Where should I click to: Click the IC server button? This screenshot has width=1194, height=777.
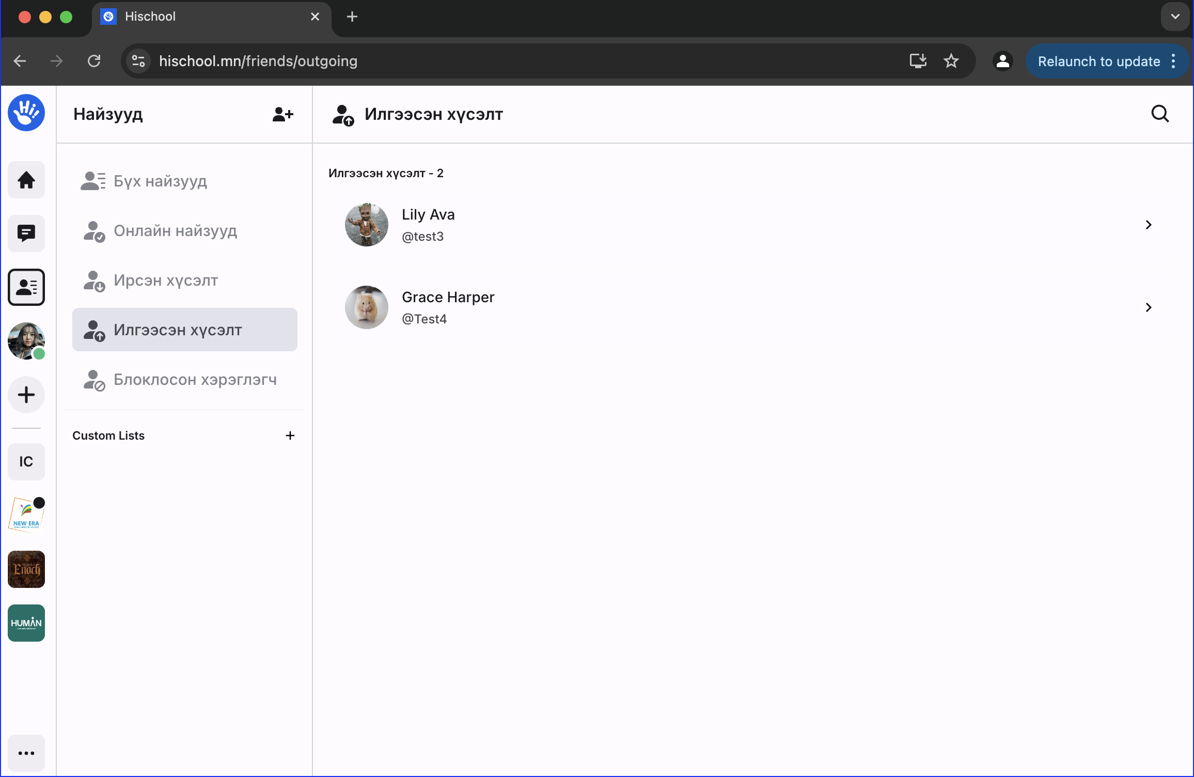(26, 462)
